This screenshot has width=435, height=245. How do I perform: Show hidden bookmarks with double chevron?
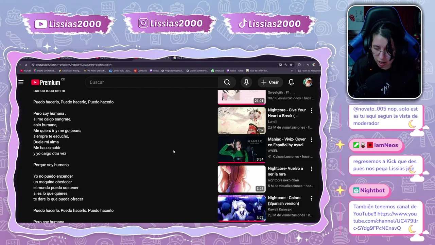coord(292,71)
